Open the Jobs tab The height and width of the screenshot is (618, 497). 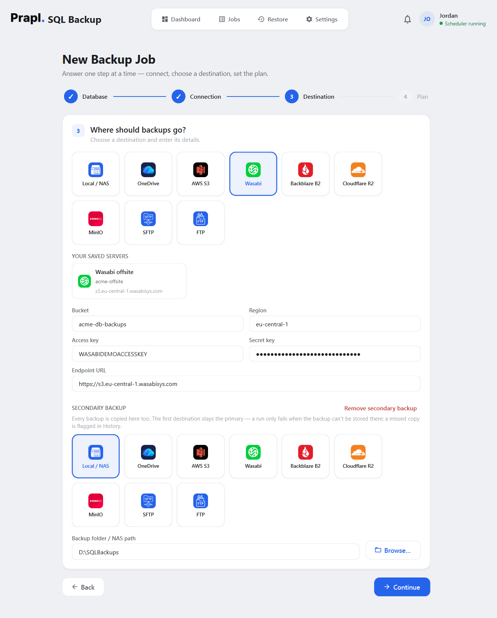coord(230,19)
